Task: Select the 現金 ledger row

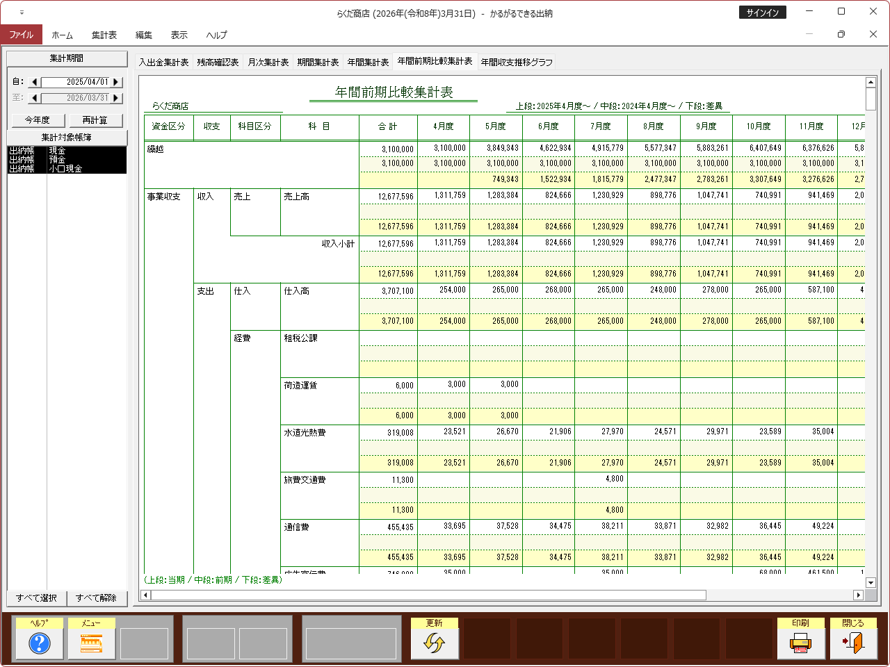Action: pyautogui.click(x=67, y=151)
